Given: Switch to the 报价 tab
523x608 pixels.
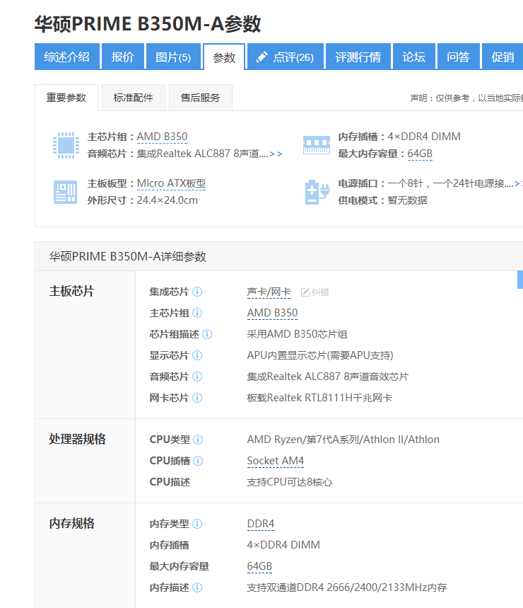Looking at the screenshot, I should point(123,57).
